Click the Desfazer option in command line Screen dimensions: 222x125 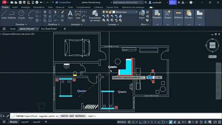point(80,116)
